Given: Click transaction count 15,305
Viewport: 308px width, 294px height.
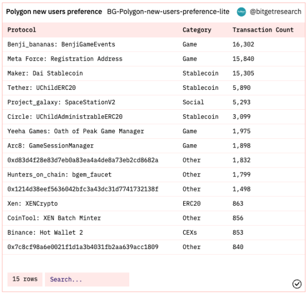Looking at the screenshot, I should [x=243, y=73].
